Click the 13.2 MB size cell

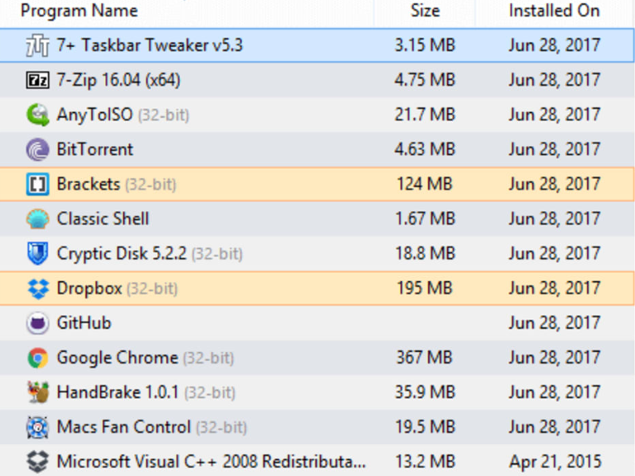pos(425,462)
